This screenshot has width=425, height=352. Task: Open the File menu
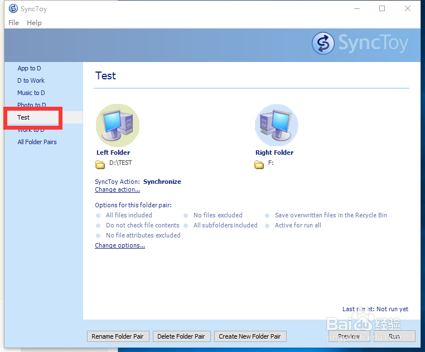tap(13, 23)
